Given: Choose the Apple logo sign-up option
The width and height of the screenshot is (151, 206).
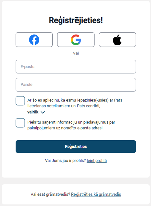Looking at the screenshot, I should 117,40.
